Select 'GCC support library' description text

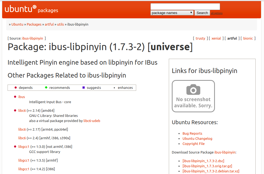pos(44,152)
